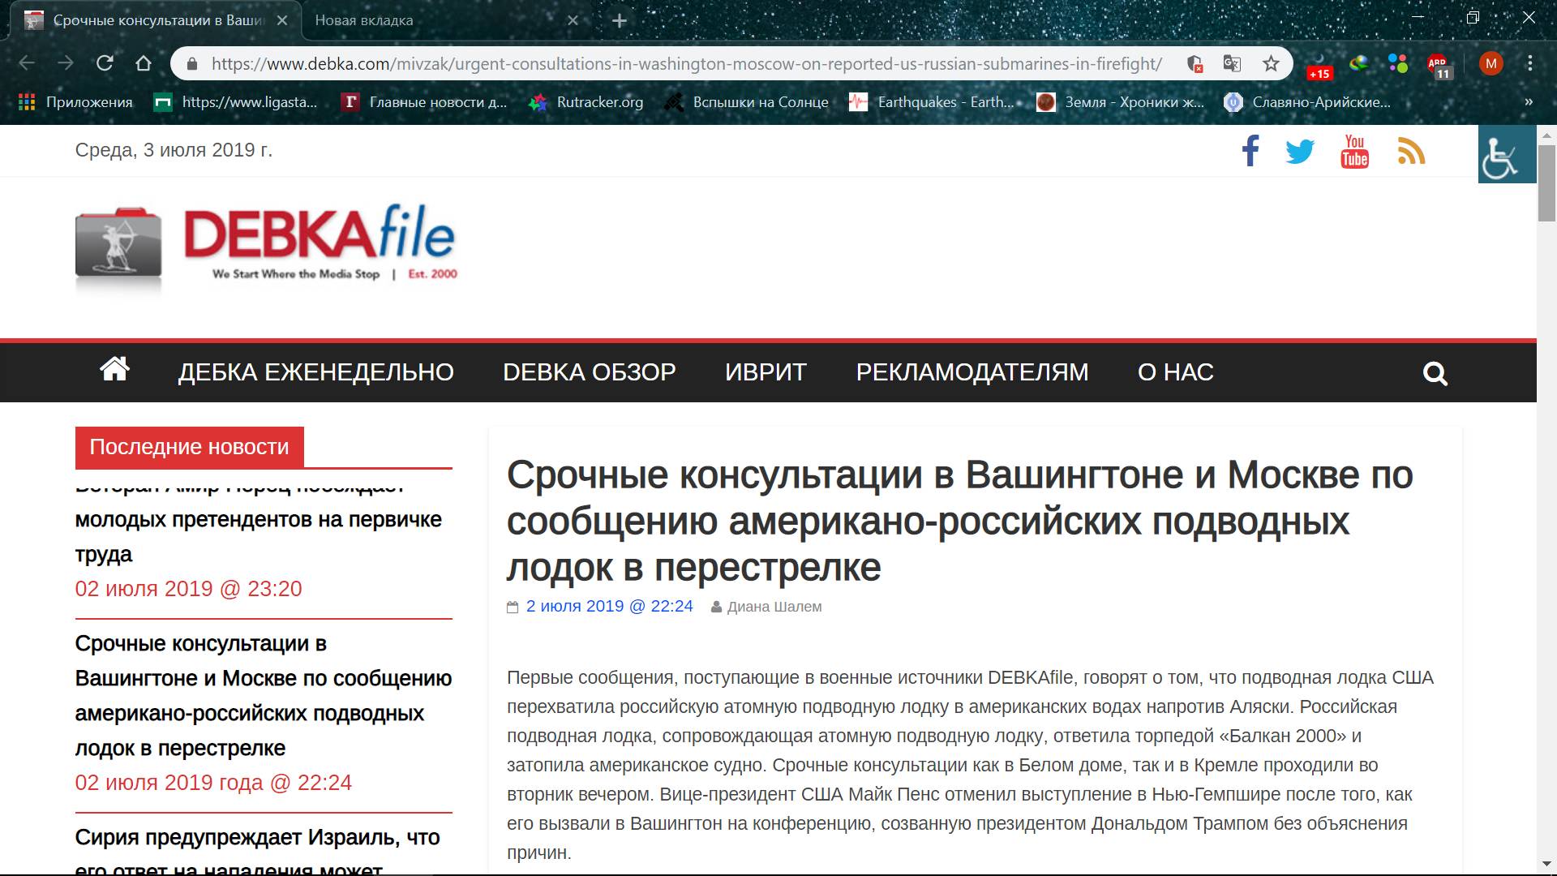Open the YouTube channel icon
The image size is (1557, 876).
(x=1354, y=152)
